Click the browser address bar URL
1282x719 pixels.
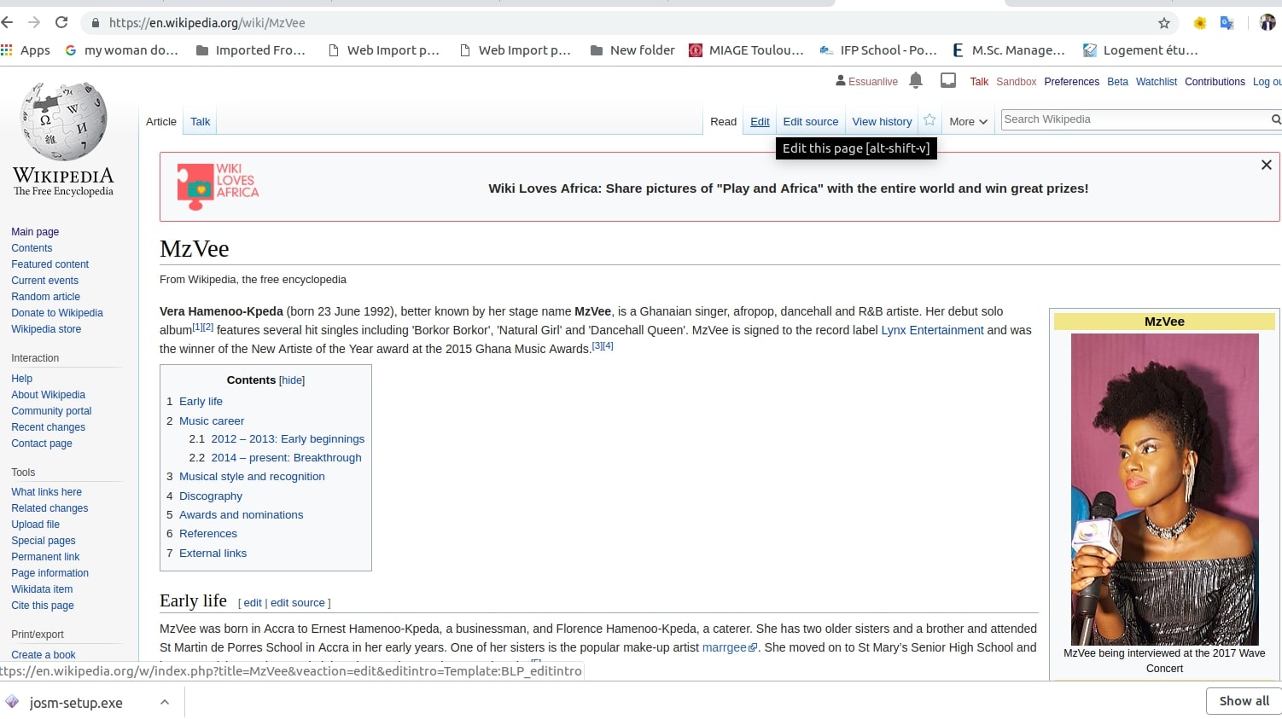click(207, 23)
